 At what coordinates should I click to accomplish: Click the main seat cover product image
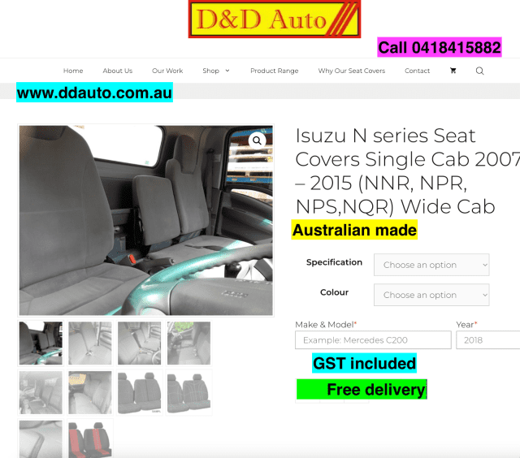coord(146,220)
